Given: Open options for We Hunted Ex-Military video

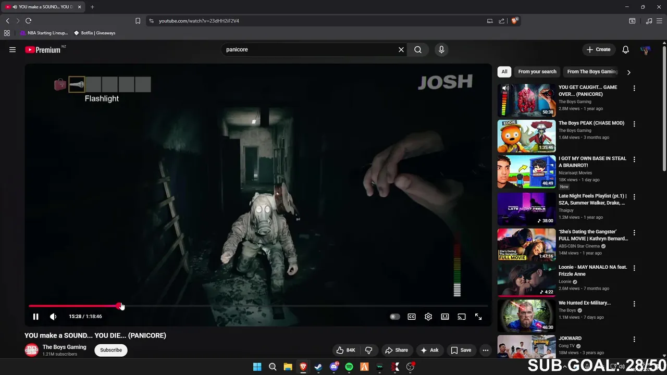Looking at the screenshot, I should pyautogui.click(x=634, y=304).
